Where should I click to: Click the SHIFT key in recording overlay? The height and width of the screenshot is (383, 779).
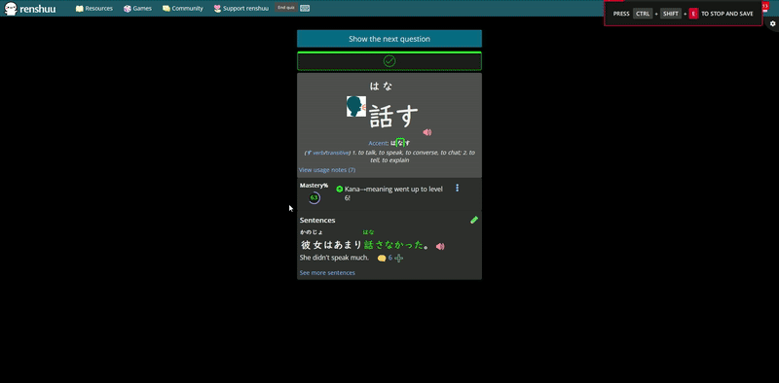(671, 14)
